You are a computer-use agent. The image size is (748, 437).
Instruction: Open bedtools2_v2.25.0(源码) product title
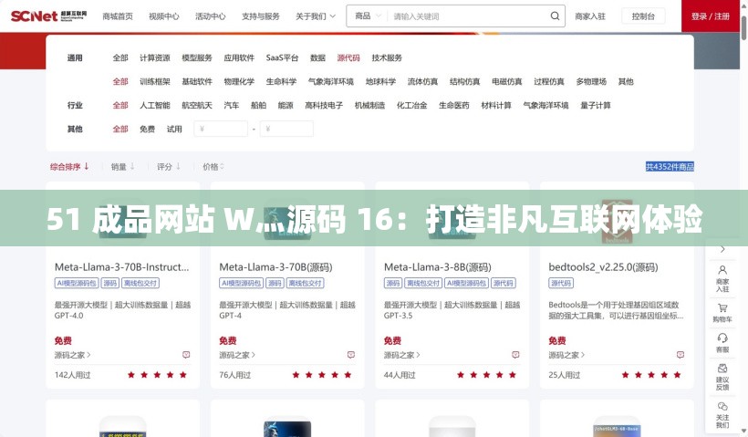click(603, 267)
